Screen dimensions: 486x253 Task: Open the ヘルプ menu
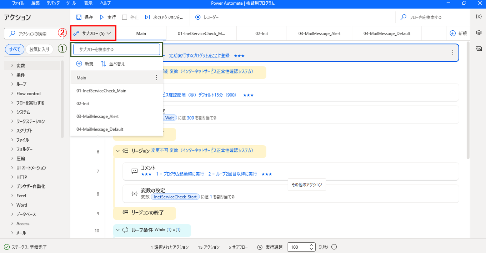pos(105,3)
